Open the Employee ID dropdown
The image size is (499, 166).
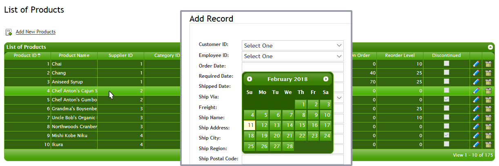(x=293, y=56)
